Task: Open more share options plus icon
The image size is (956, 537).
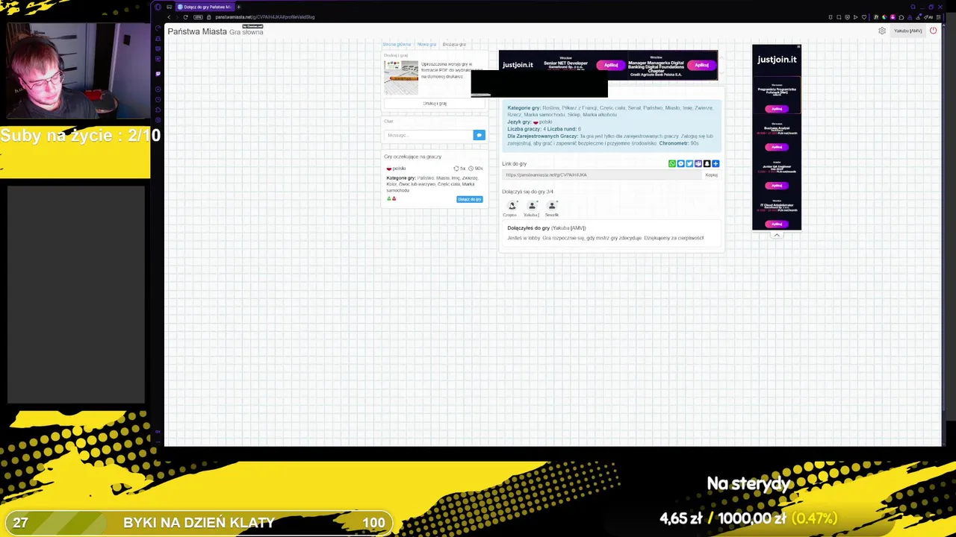Action: pyautogui.click(x=716, y=163)
